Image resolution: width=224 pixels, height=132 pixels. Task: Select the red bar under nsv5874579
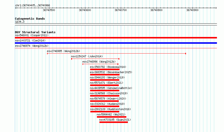104,101
